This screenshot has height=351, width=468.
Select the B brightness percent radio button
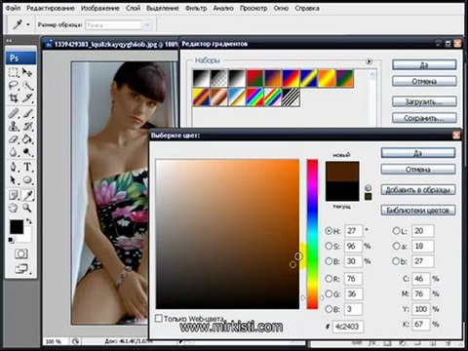(x=329, y=261)
